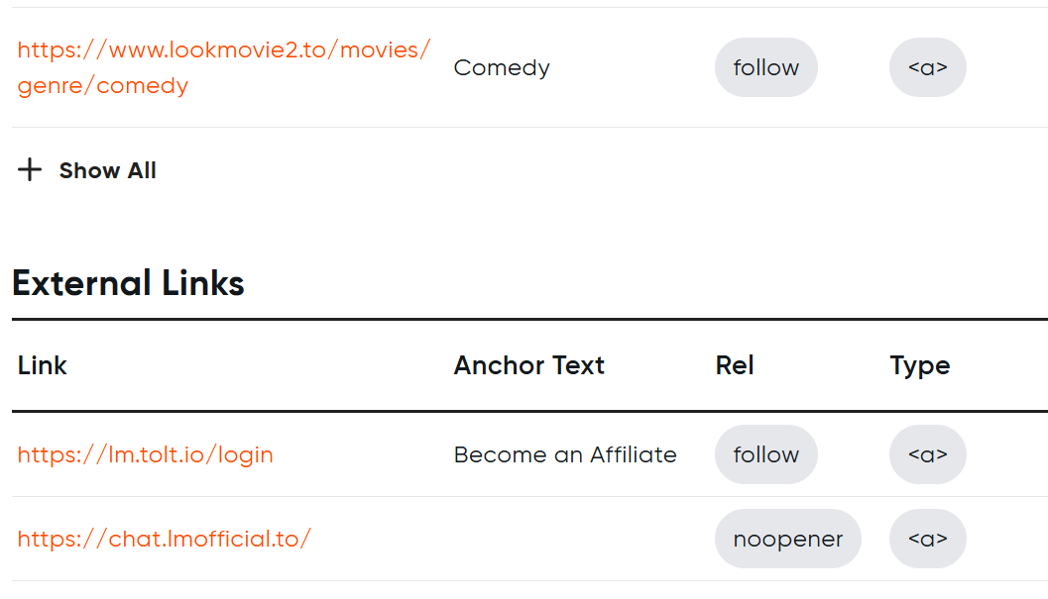
Task: Click the Rel column header
Action: tap(735, 366)
